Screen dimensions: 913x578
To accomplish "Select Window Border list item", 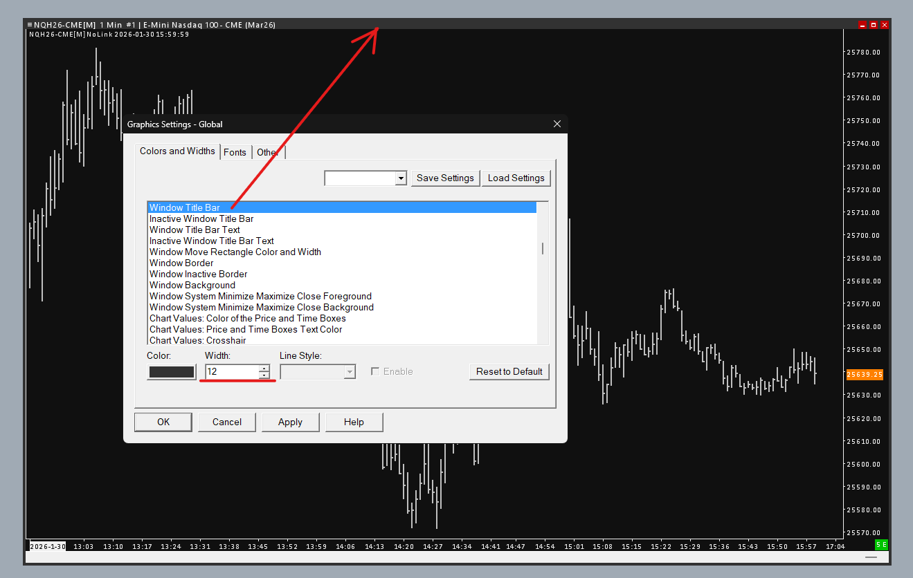I will [x=342, y=263].
